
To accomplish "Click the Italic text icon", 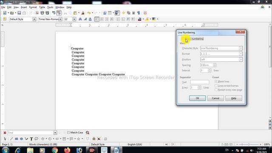I will click(85, 19).
